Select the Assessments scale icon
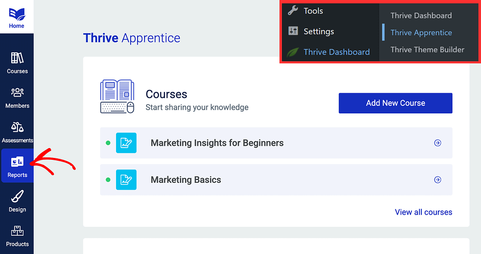481x254 pixels. 17,127
